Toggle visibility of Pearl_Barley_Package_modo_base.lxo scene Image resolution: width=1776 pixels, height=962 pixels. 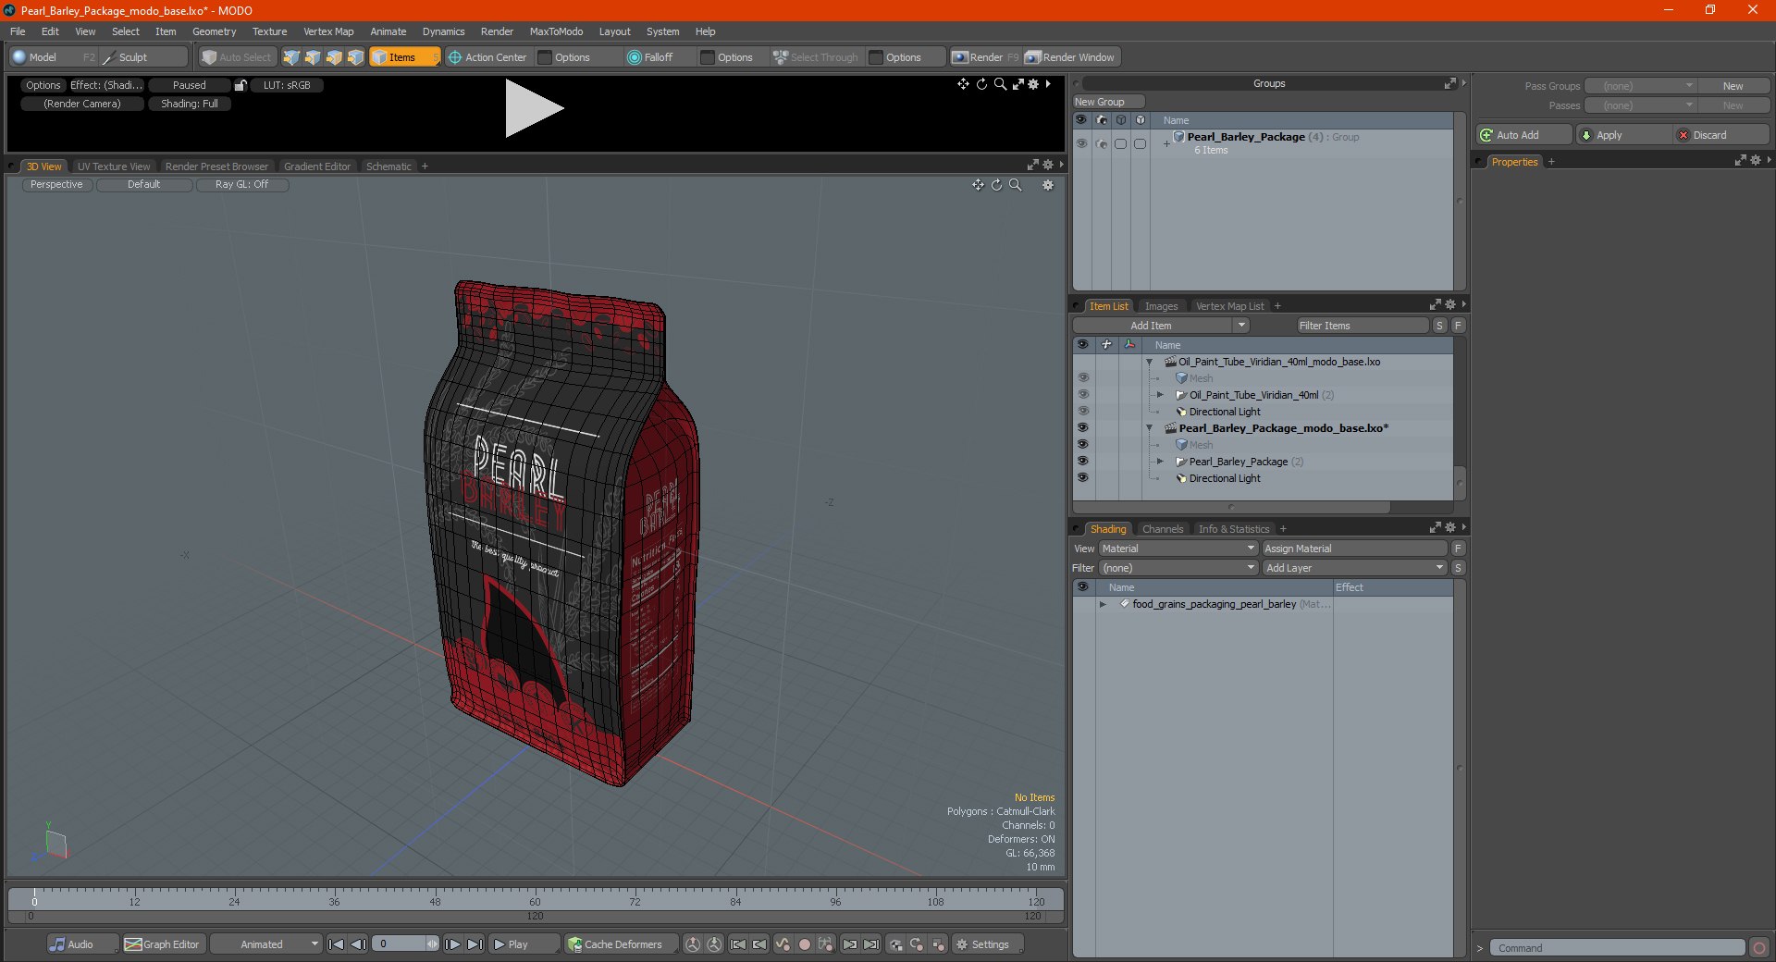point(1082,428)
